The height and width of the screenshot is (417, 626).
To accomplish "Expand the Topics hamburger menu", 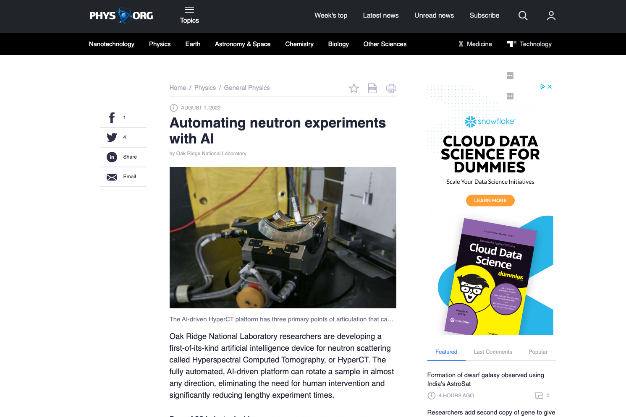I will (x=189, y=15).
